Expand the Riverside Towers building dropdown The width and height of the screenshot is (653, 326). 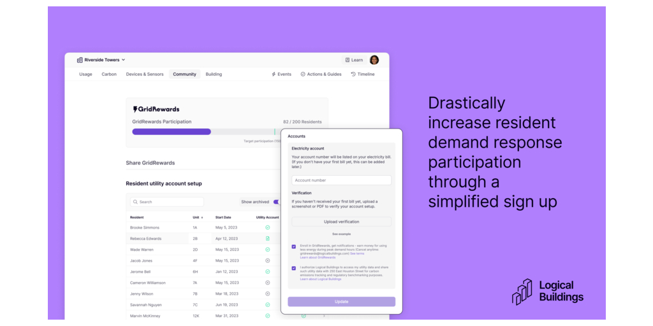123,60
